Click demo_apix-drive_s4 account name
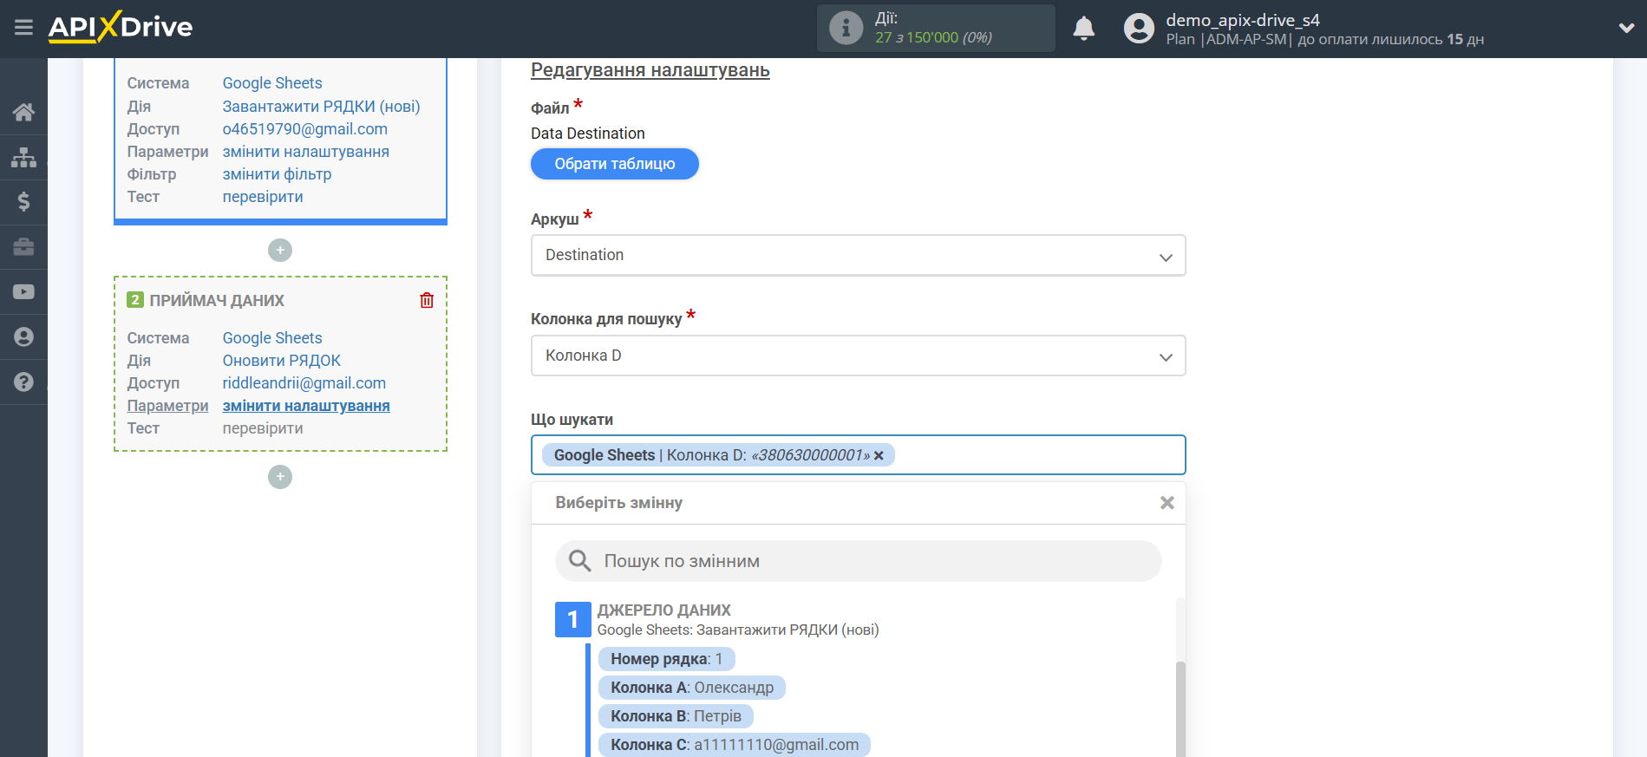 (x=1242, y=20)
